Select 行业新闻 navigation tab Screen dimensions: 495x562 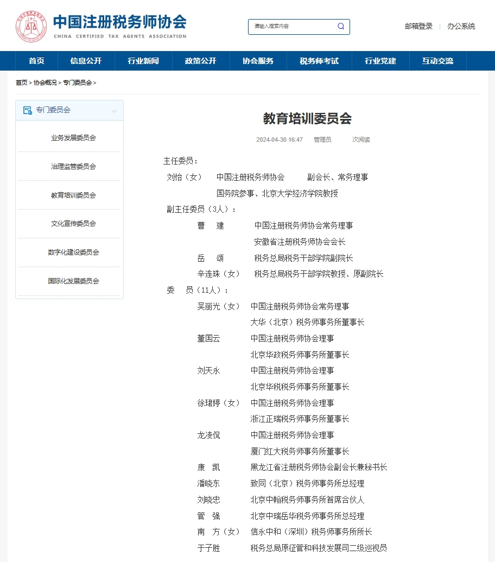click(x=143, y=61)
